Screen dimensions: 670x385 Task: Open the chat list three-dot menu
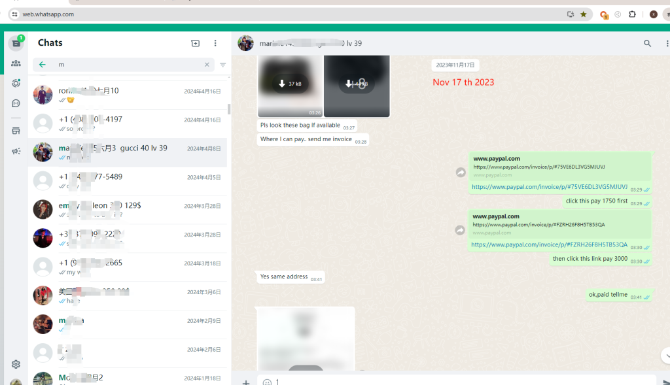215,43
